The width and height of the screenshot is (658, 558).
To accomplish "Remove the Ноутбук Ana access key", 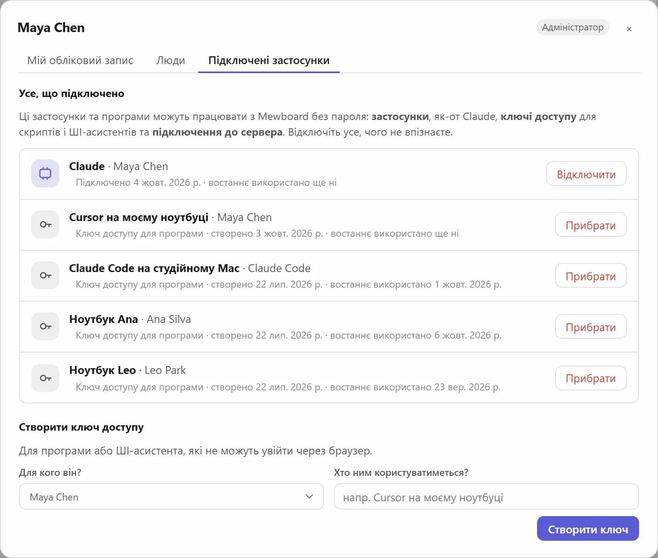I will click(x=591, y=327).
